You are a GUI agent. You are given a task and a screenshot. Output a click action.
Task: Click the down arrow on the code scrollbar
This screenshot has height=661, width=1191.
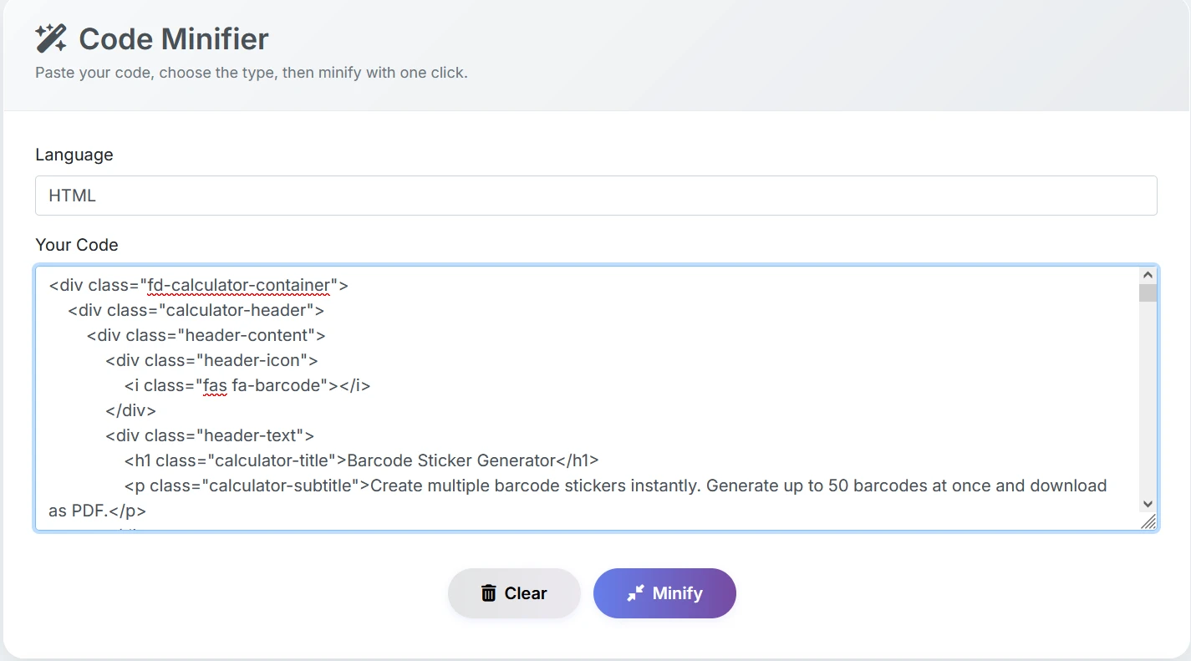1147,505
